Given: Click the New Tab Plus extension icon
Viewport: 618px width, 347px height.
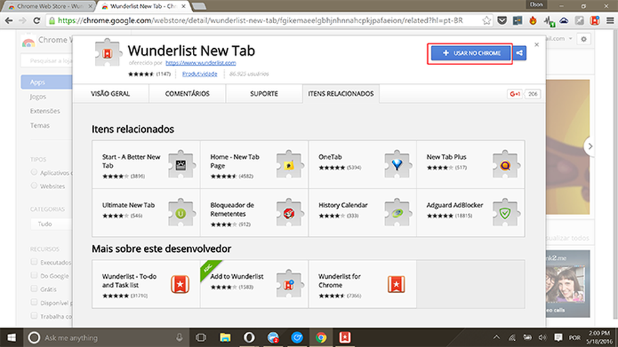Looking at the screenshot, I should (x=506, y=164).
